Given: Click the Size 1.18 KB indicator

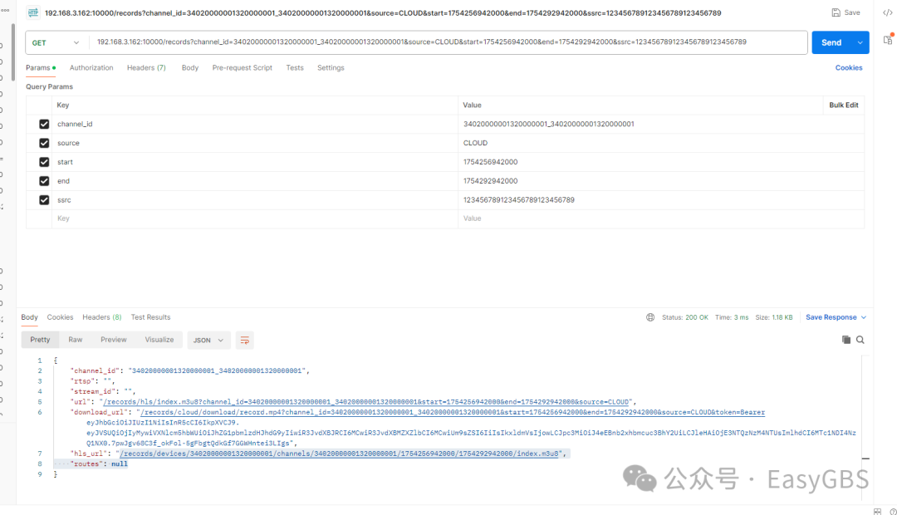Looking at the screenshot, I should click(773, 317).
